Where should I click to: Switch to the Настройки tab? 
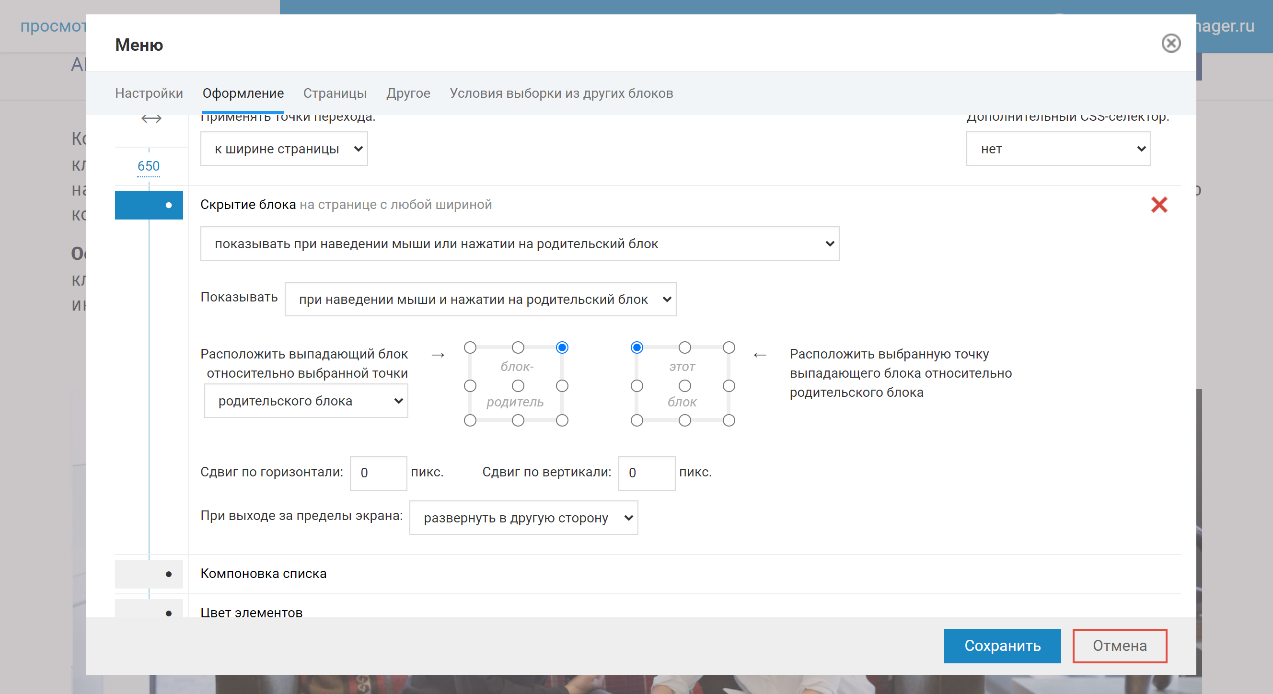[x=149, y=93]
